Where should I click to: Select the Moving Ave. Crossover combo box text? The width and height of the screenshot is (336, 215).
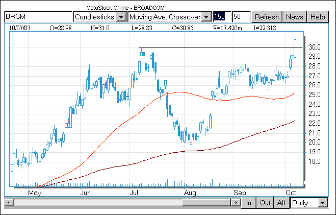(165, 17)
